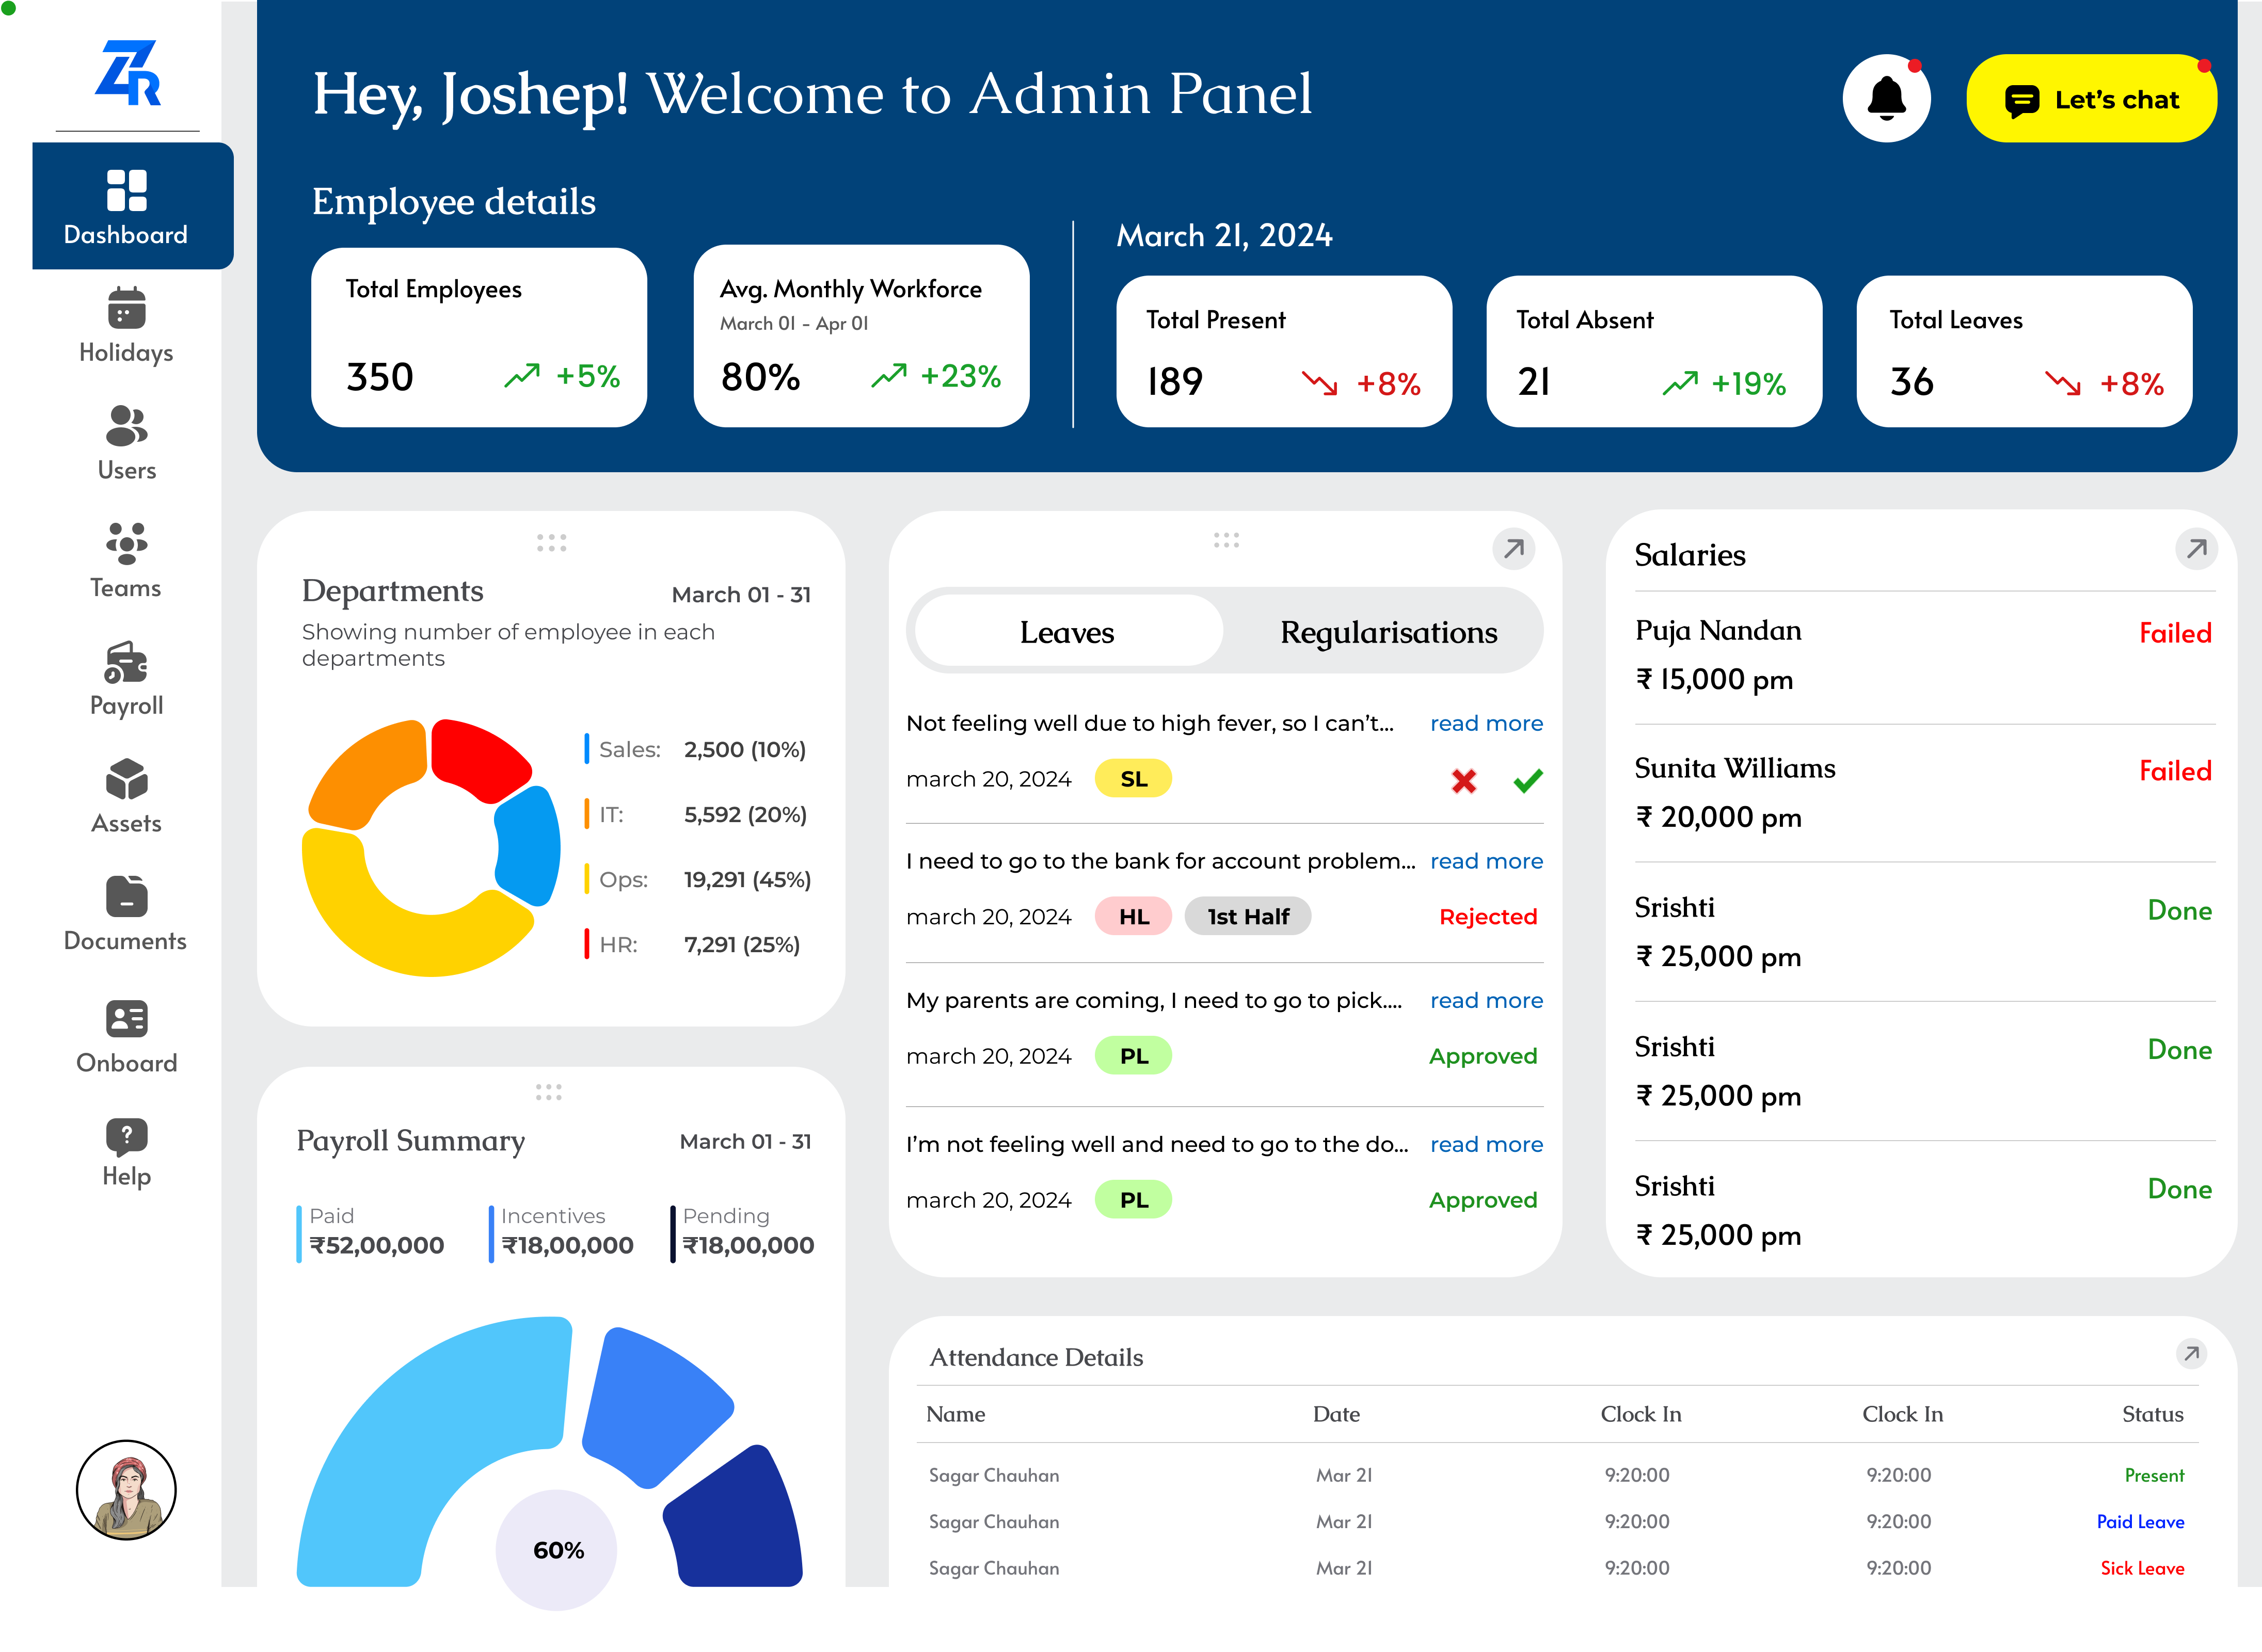Click read more on bank account leave
Viewport: 2262px width, 1652px height.
pos(1486,861)
